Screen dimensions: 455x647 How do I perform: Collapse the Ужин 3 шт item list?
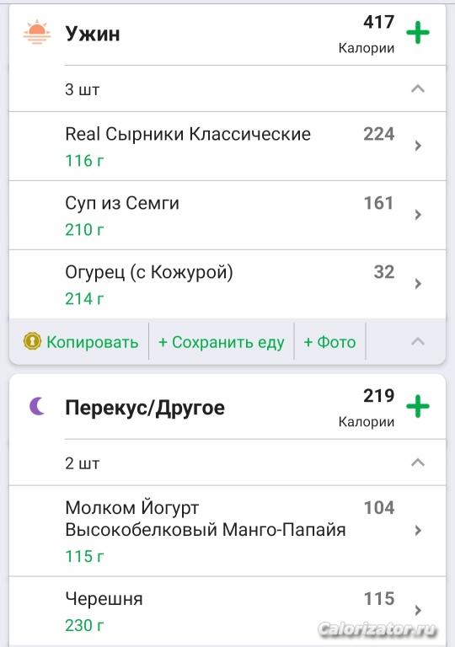(x=418, y=88)
